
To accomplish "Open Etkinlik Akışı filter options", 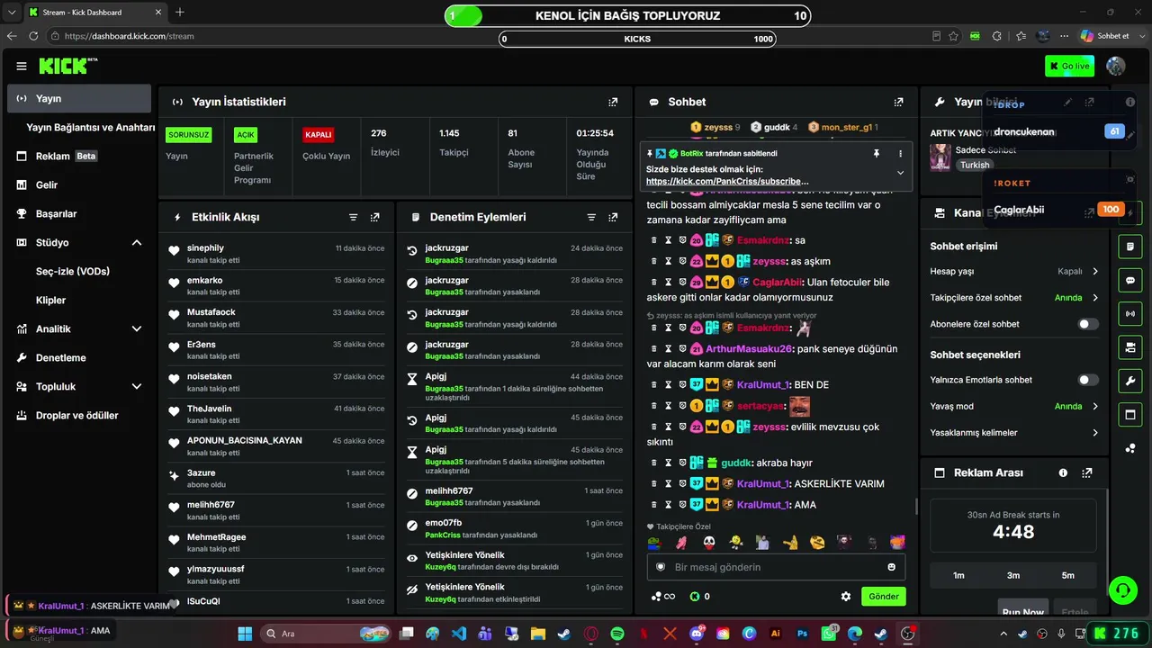I will coord(353,217).
